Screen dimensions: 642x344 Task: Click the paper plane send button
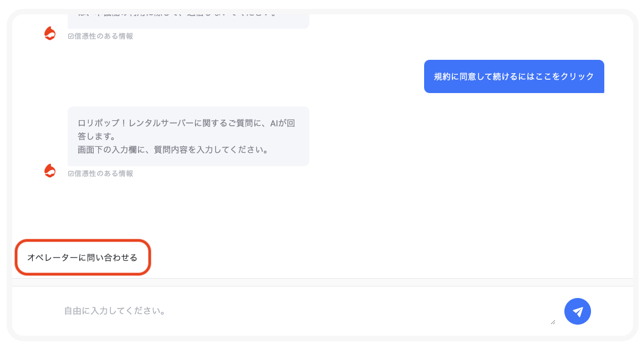tap(577, 311)
